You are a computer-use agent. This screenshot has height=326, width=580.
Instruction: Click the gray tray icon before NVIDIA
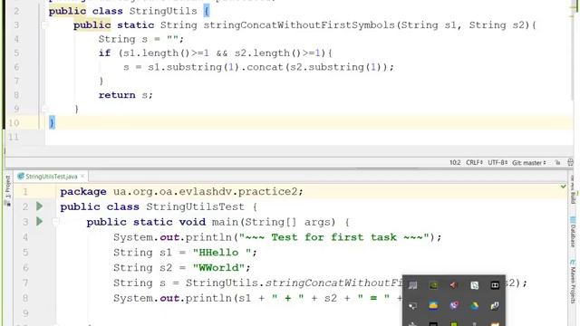point(413,285)
